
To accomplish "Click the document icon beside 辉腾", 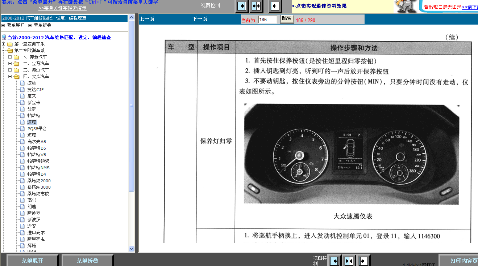I will tap(22, 246).
